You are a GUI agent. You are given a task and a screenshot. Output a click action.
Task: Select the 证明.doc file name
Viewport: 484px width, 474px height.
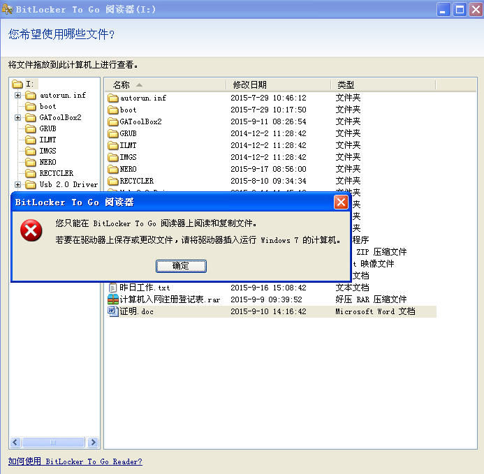tap(136, 311)
